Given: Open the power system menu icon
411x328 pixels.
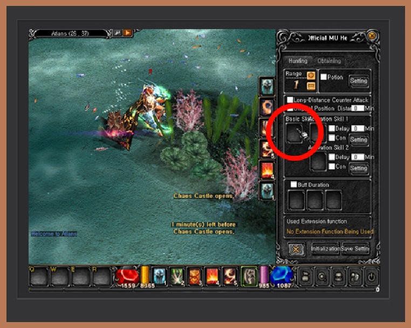Looking at the screenshot, I should [371, 277].
